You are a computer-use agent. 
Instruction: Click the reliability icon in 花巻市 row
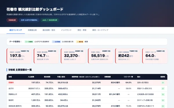point(163,83)
